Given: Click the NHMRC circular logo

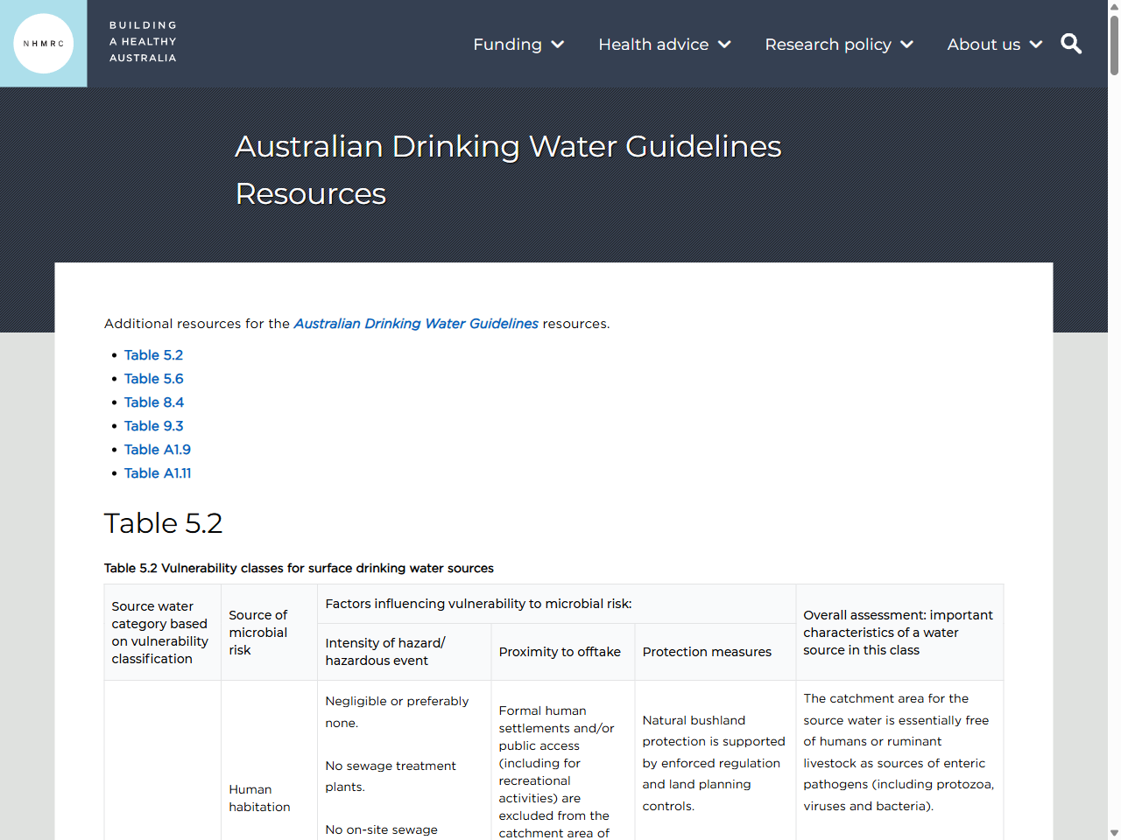Looking at the screenshot, I should point(43,42).
